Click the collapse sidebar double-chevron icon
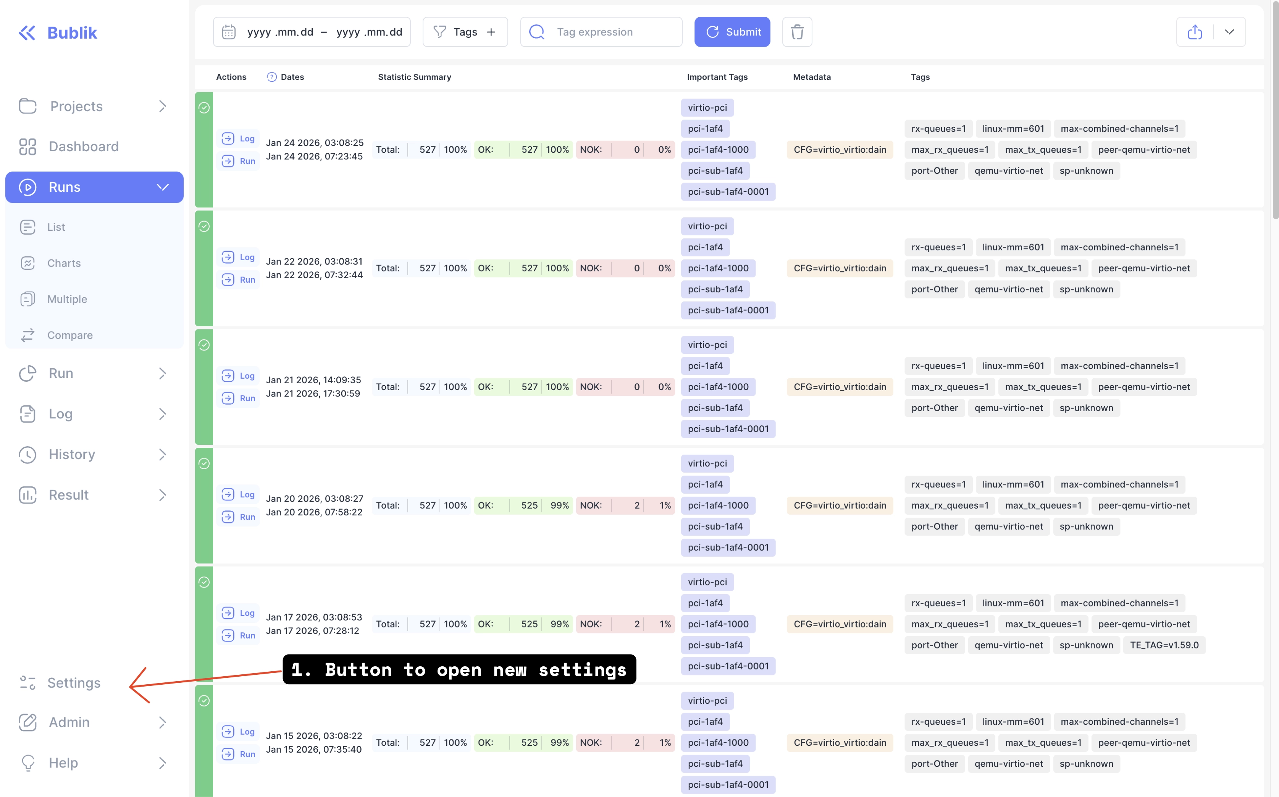This screenshot has height=797, width=1279. click(27, 33)
